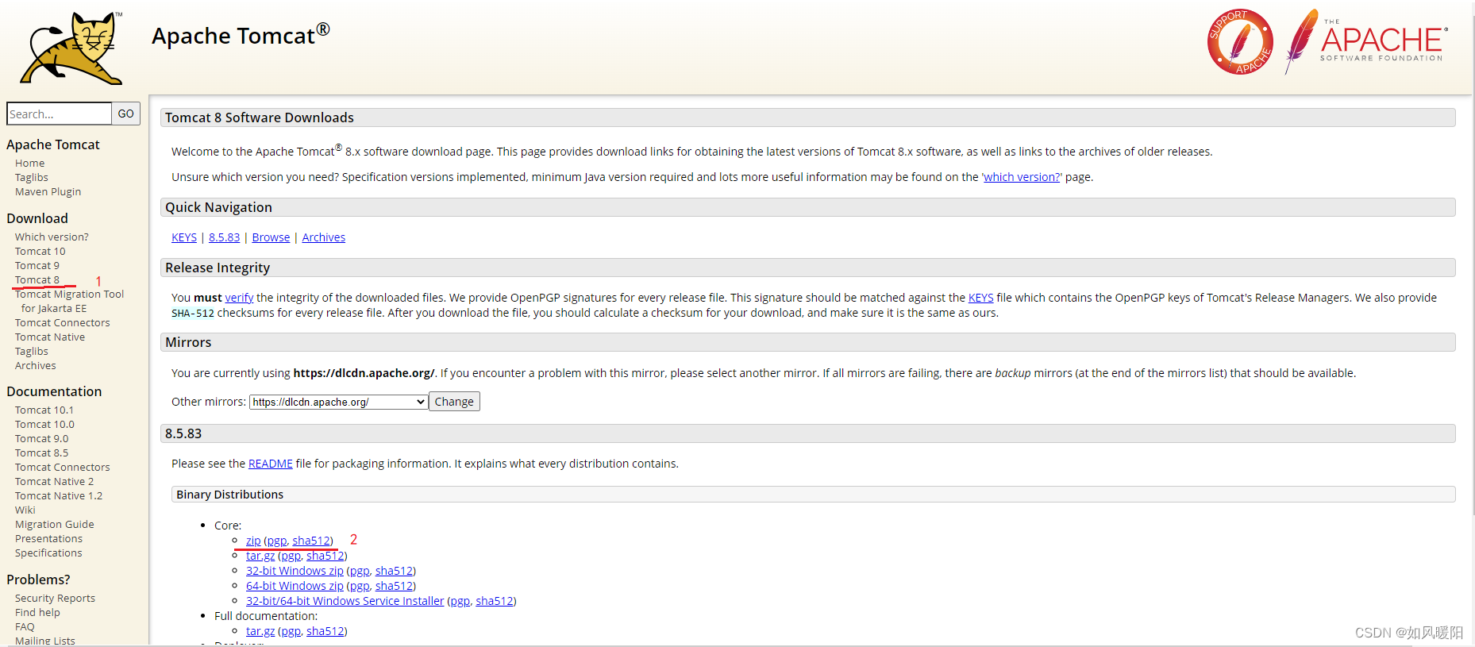
Task: Open the FAQ sidebar link
Action: 25,626
